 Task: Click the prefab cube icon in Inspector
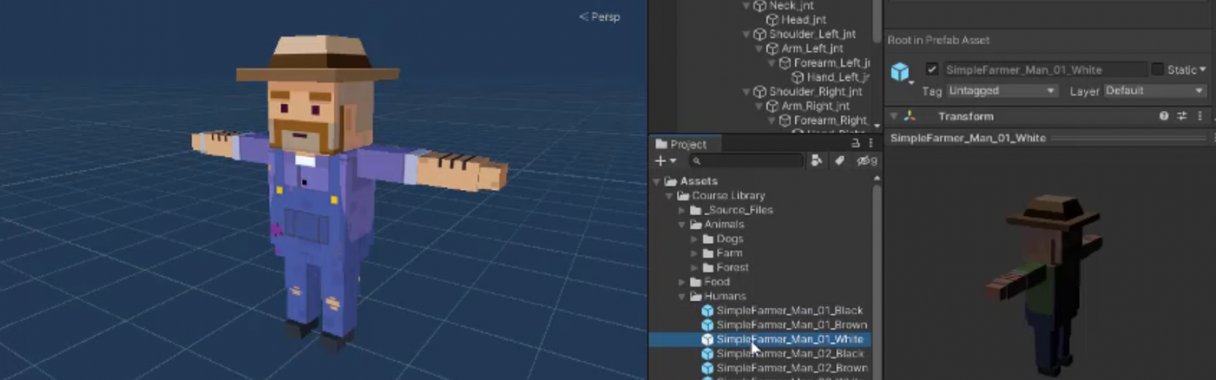900,72
